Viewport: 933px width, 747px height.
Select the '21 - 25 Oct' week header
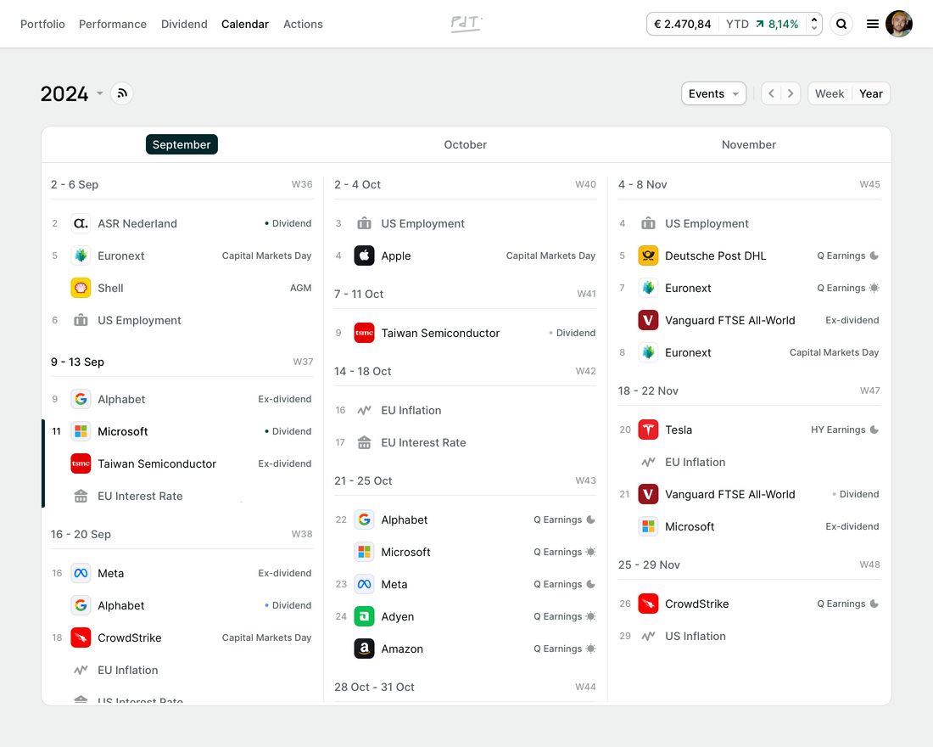(x=363, y=480)
